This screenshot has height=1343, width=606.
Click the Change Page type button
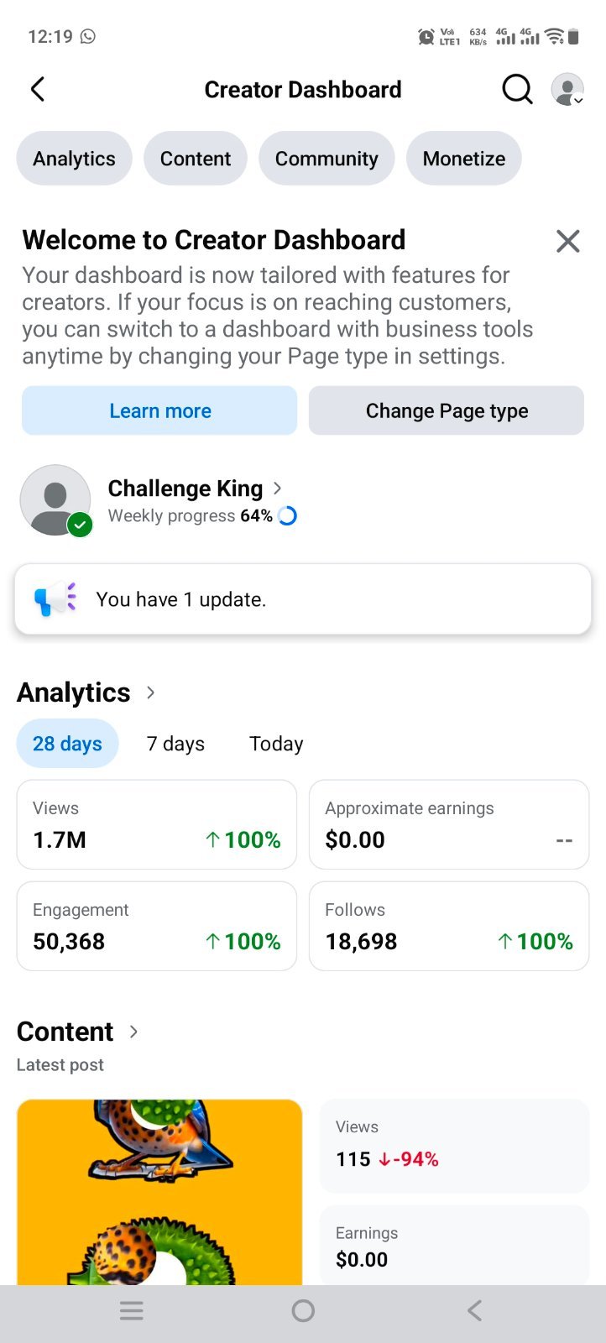(447, 410)
